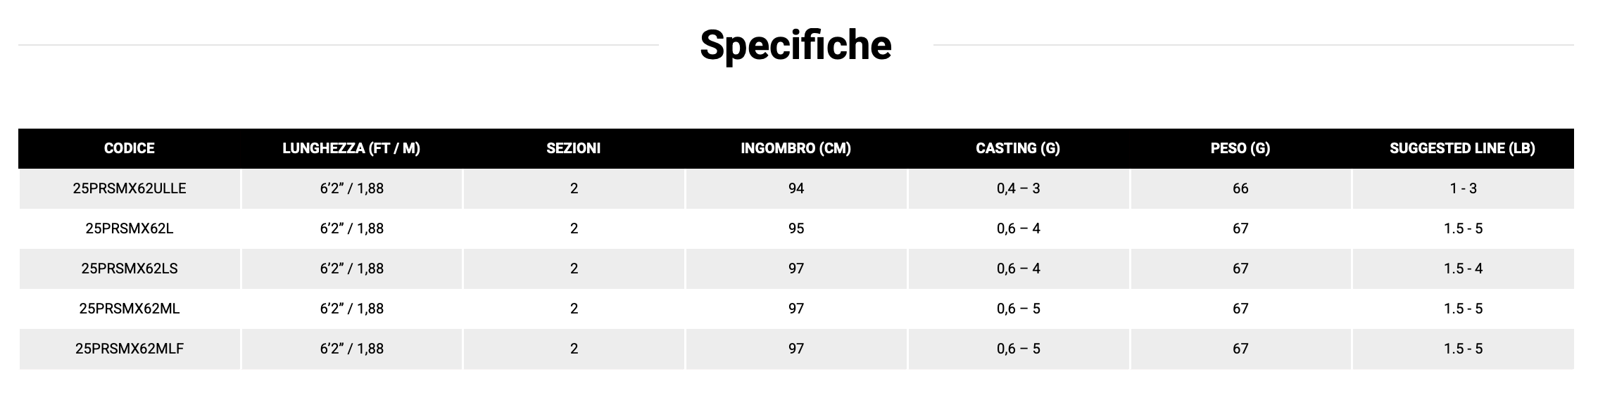
Task: Select product code 25PRSMX62LS
Action: (x=130, y=268)
